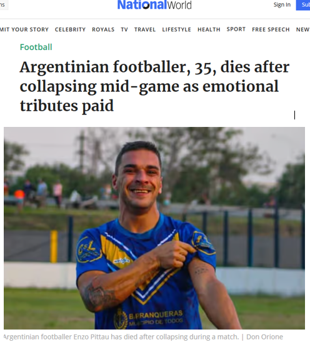Go to the Sport section
Image resolution: width=310 pixels, height=342 pixels.
click(236, 29)
